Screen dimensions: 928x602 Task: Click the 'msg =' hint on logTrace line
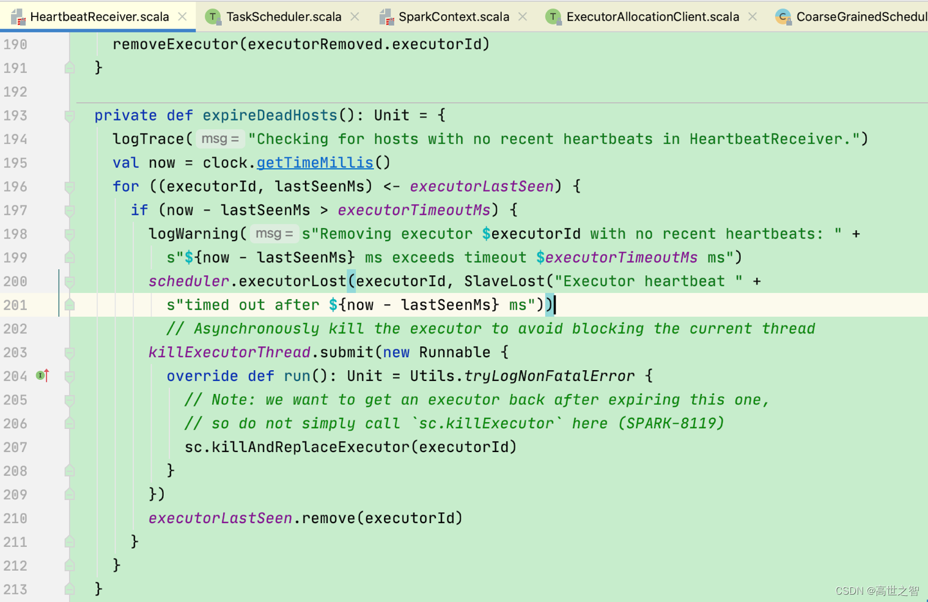(220, 139)
